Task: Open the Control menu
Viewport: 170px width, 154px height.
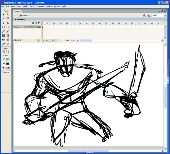Action: click(49, 6)
